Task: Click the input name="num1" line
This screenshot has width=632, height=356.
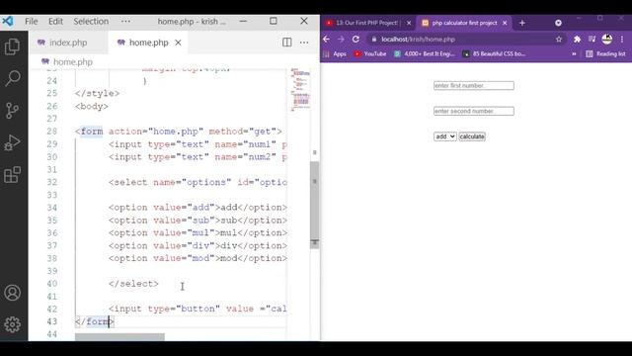Action: click(x=197, y=144)
